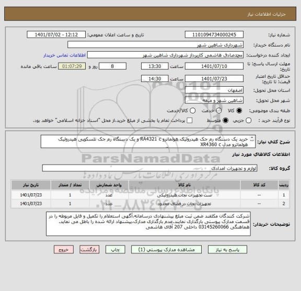Click the اطلاعات کالاهای مورد نیاز section heading

(x=261, y=155)
